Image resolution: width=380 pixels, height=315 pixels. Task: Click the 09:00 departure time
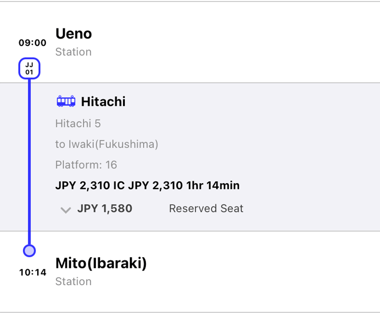click(x=32, y=43)
